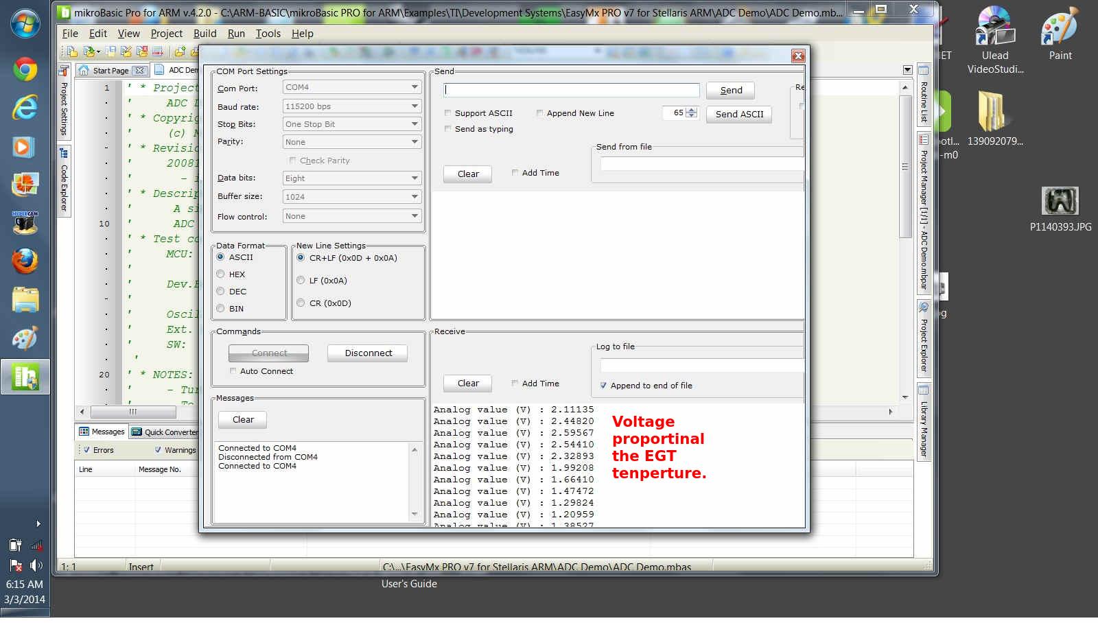The width and height of the screenshot is (1098, 623).
Task: Close the Start Page tab with X
Action: coord(139,71)
